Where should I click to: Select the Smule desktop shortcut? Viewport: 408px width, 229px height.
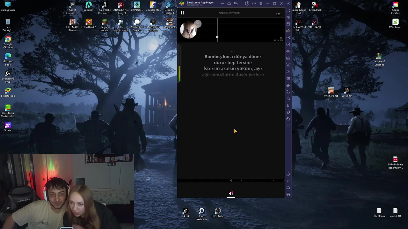(x=8, y=127)
